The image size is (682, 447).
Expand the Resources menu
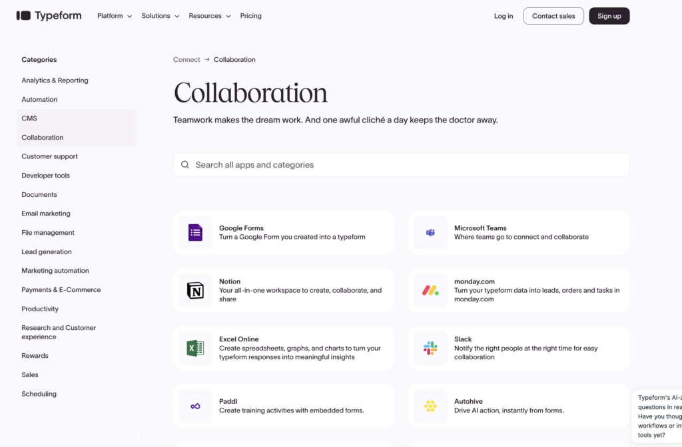coord(210,16)
